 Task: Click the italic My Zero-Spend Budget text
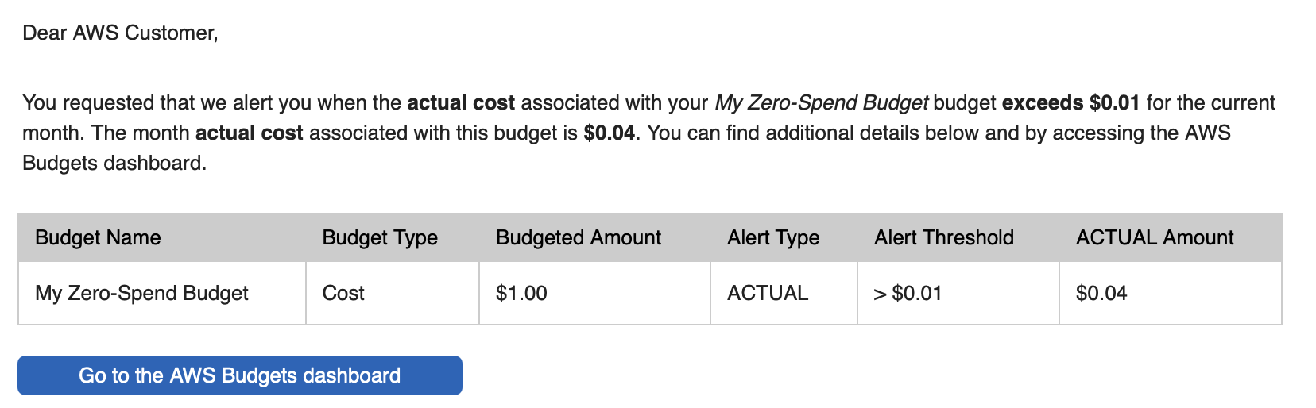click(821, 102)
